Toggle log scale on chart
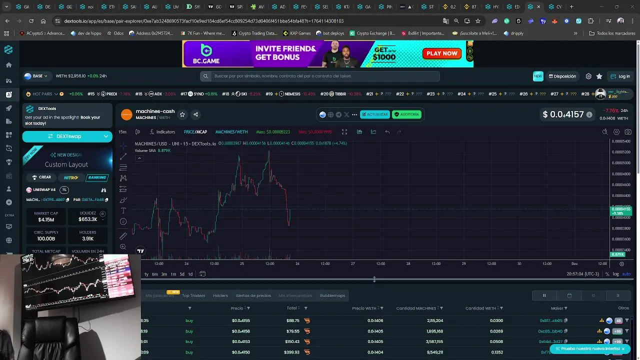The image size is (640, 360). [616, 274]
